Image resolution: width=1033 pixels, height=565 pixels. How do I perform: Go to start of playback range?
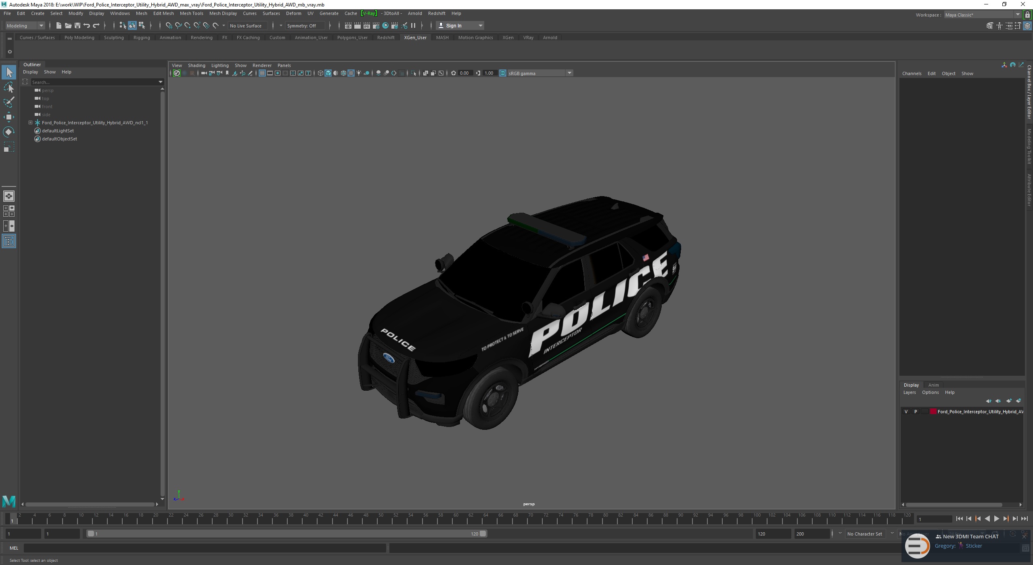[959, 519]
